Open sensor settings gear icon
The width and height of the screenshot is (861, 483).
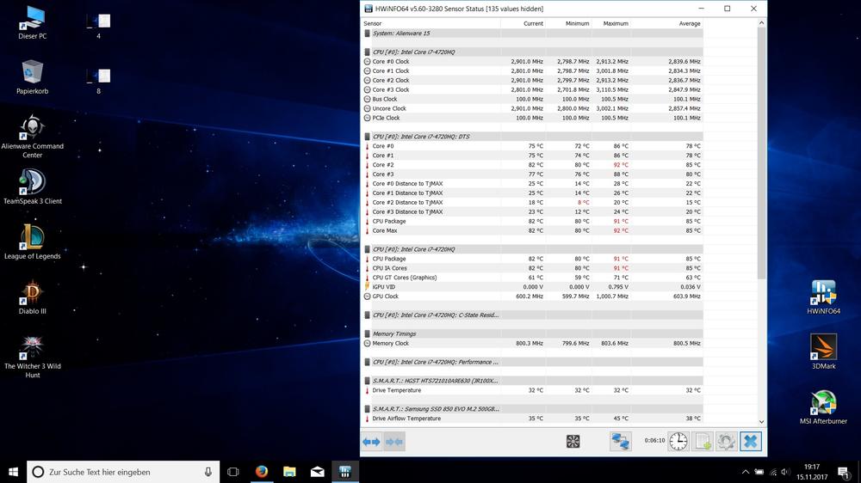point(727,442)
